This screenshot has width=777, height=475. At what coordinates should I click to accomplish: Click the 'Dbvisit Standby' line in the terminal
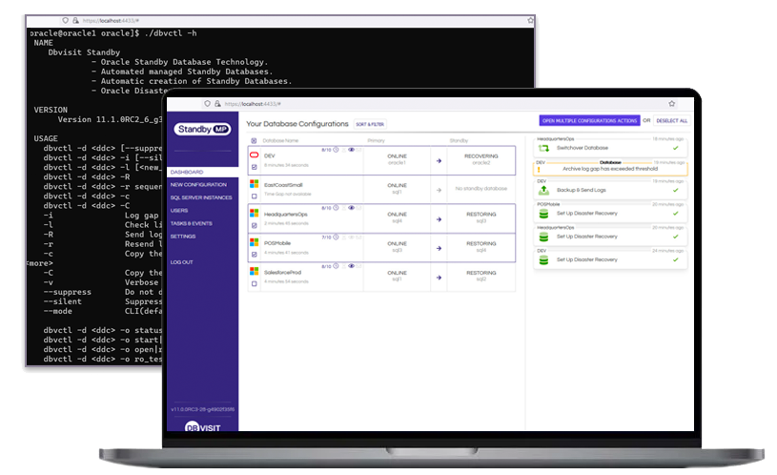84,52
